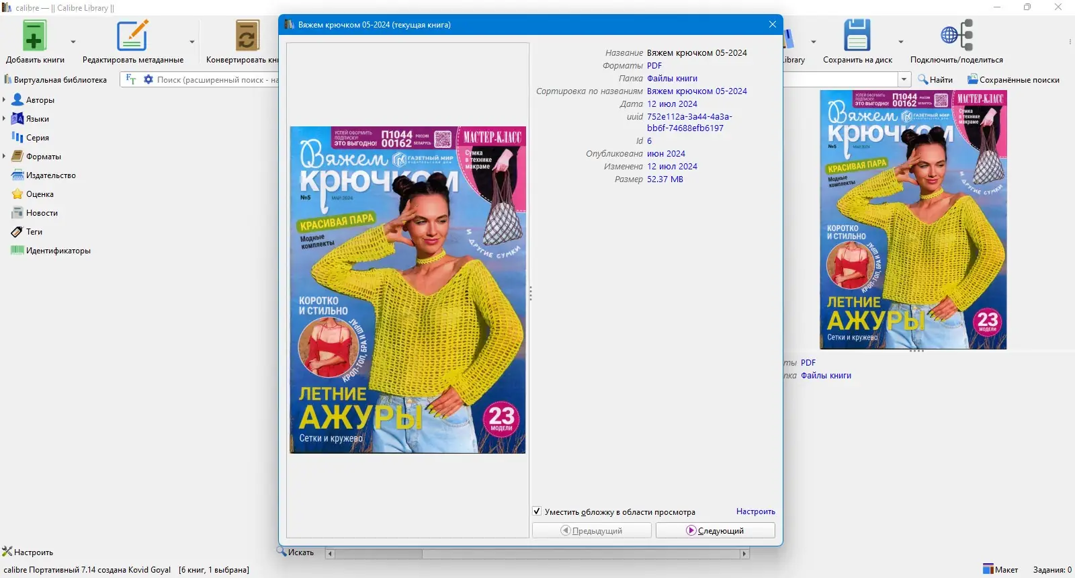This screenshot has width=1075, height=578.
Task: Open the Jobs indicator
Action: click(1052, 570)
